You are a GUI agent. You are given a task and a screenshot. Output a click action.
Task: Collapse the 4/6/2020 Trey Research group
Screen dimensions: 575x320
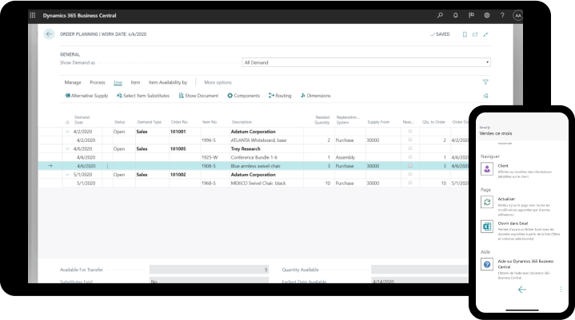67,148
